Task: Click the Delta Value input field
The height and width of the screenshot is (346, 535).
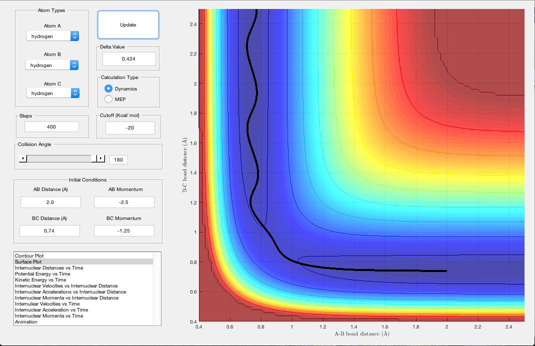Action: [x=129, y=59]
